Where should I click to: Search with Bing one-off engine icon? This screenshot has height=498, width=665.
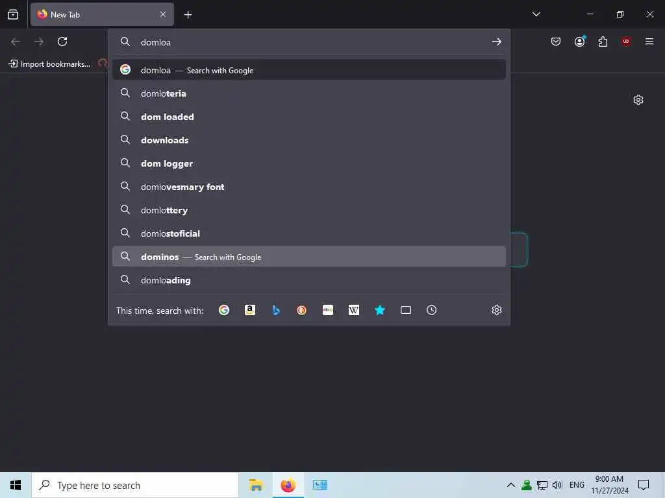click(x=276, y=310)
